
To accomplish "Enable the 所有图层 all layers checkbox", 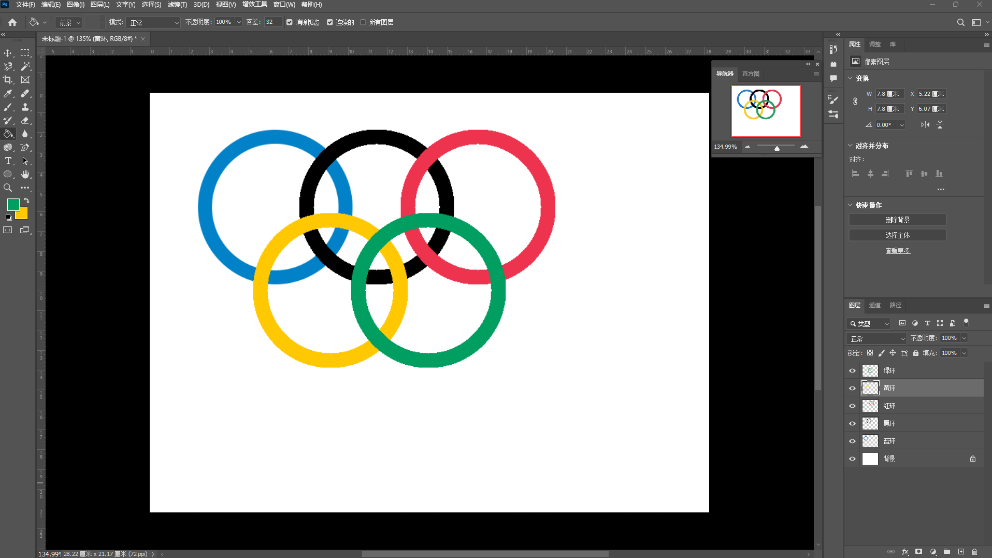I will [x=363, y=22].
